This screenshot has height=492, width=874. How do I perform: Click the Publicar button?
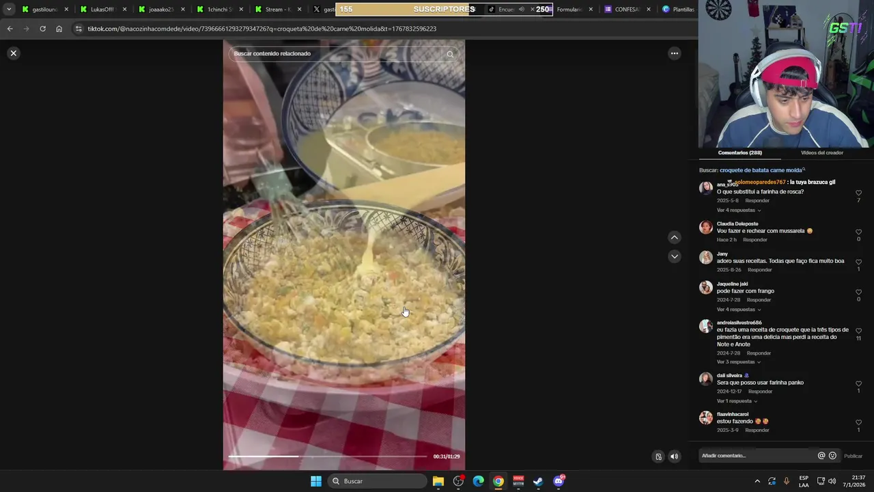[853, 456]
